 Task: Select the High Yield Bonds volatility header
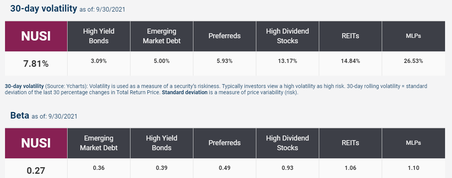point(98,36)
